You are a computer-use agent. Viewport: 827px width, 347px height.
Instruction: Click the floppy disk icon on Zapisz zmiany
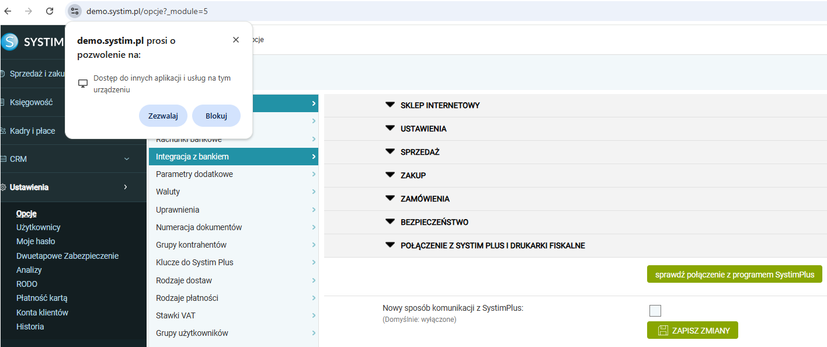click(663, 331)
